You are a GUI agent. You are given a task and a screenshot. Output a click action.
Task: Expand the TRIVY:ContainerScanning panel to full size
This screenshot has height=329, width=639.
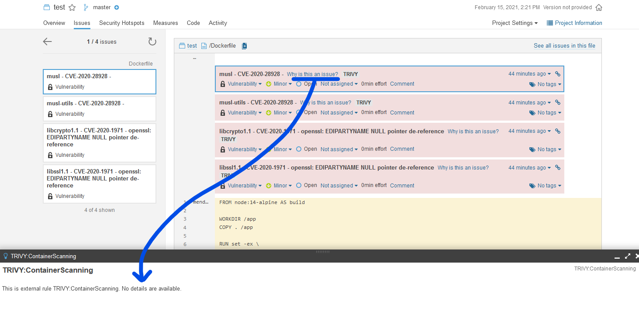click(x=628, y=256)
